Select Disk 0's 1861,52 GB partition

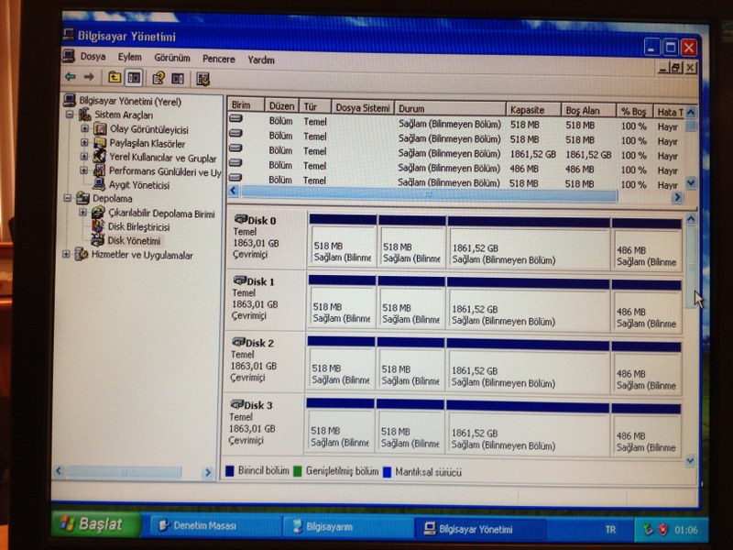(529, 243)
